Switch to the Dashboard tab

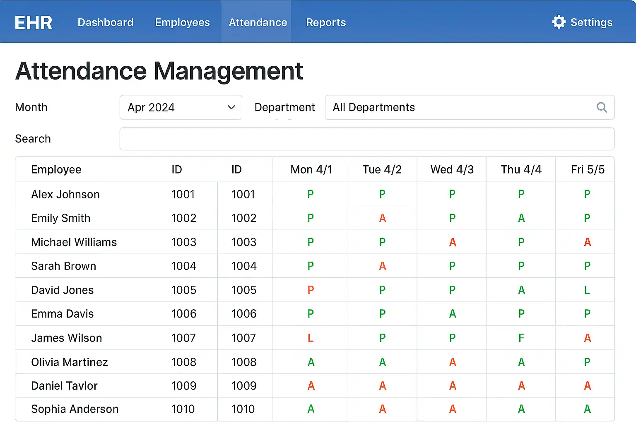coord(106,22)
